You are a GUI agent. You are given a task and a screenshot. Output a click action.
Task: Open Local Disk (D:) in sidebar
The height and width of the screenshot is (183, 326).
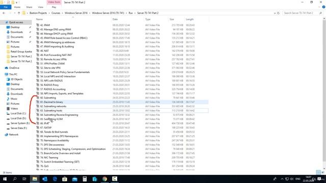(18, 118)
